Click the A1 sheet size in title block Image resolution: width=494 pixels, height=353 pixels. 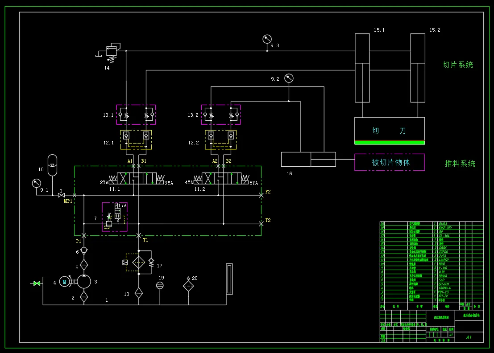pos(469,337)
